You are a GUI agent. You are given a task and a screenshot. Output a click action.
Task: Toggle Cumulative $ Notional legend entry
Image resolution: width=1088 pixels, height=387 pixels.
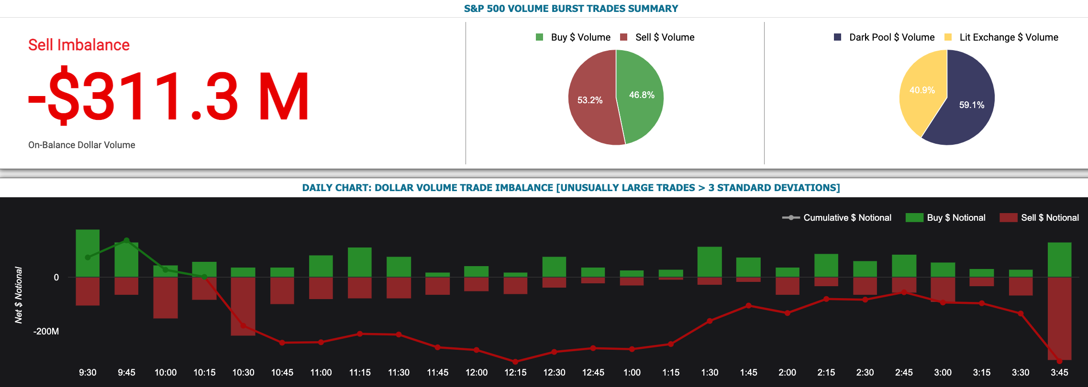coord(837,217)
